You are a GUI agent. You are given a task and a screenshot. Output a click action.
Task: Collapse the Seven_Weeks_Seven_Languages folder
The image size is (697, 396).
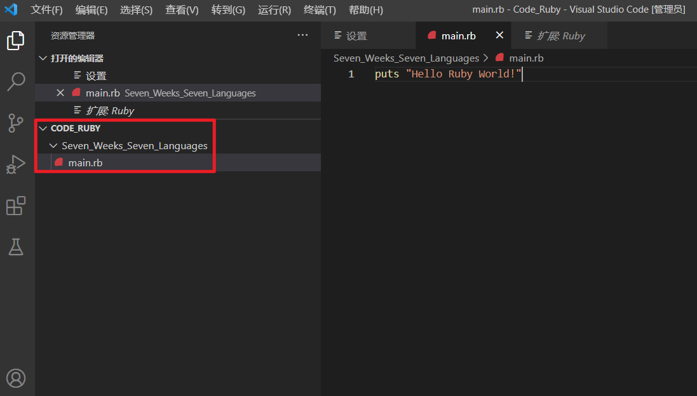53,145
